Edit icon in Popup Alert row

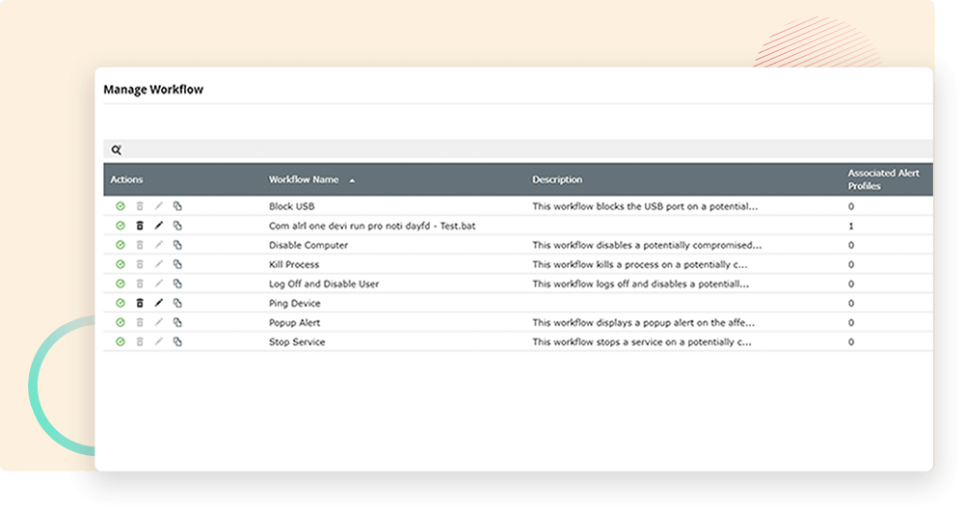[159, 322]
